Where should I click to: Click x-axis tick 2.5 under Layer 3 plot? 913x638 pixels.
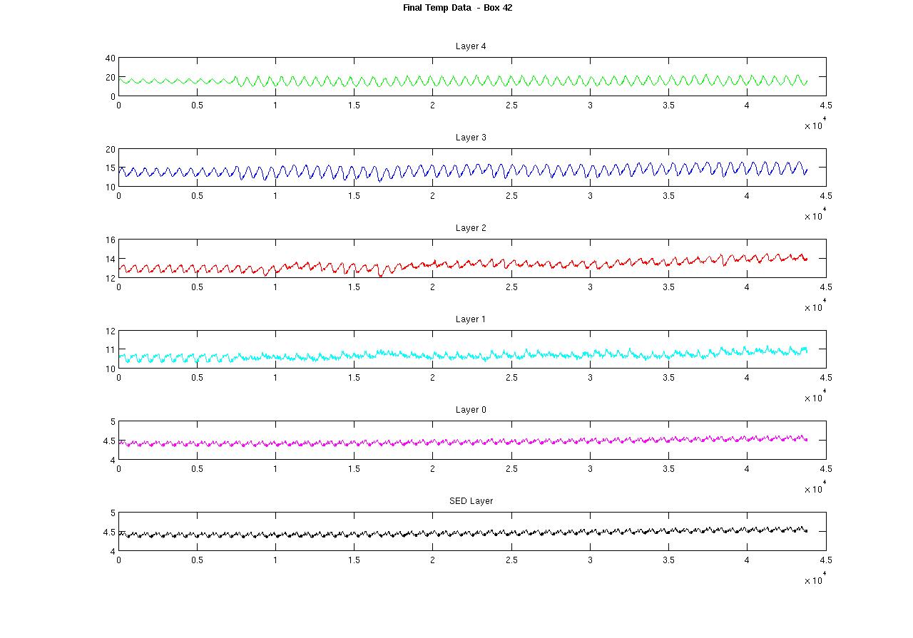[x=511, y=196]
